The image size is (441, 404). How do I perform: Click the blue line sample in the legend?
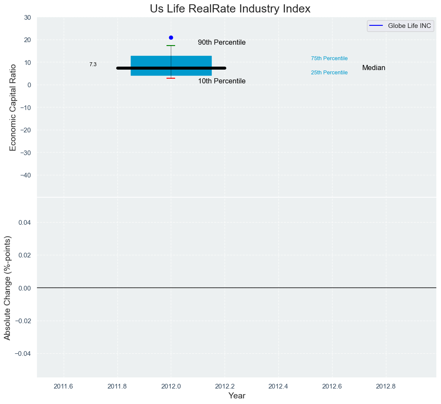[376, 26]
